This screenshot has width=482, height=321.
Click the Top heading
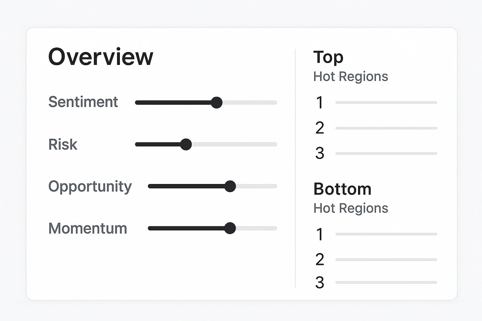tap(328, 57)
